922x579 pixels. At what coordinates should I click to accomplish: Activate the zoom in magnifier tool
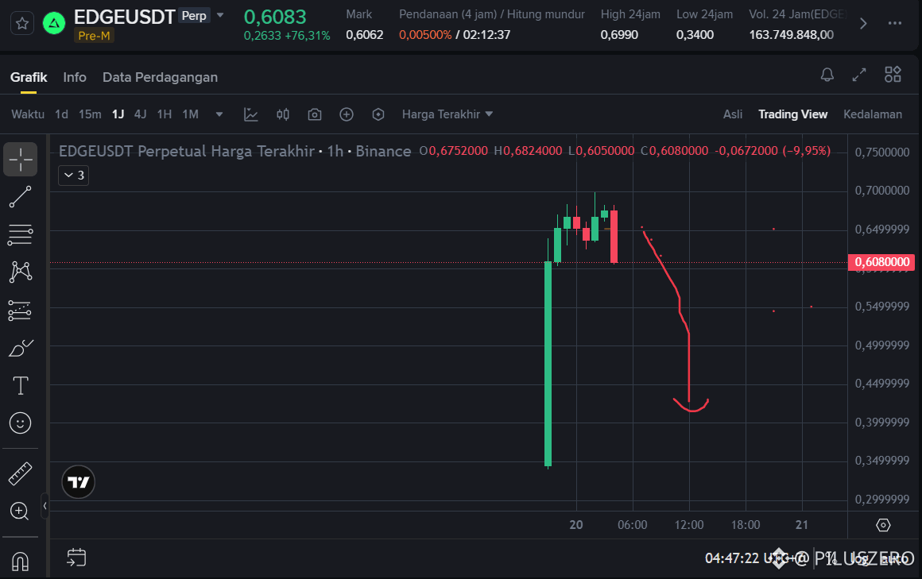pos(19,511)
